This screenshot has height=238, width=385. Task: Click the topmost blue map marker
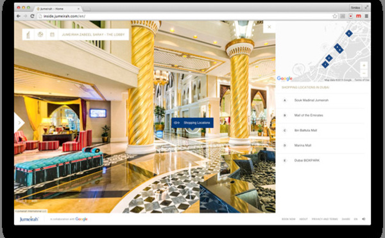[x=349, y=33]
